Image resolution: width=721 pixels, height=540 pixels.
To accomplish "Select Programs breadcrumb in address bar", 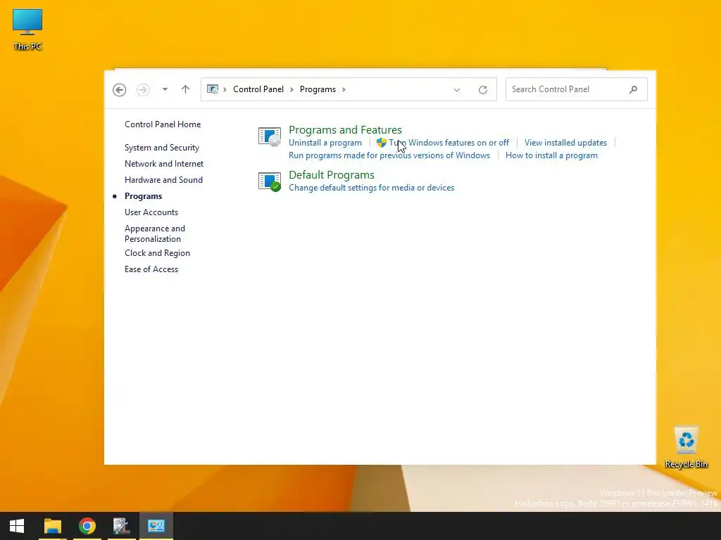I will coord(318,89).
